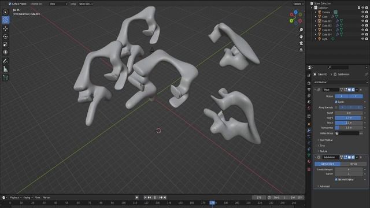Toggle the Cyclic checkbox in Wave modifier

tap(336, 102)
